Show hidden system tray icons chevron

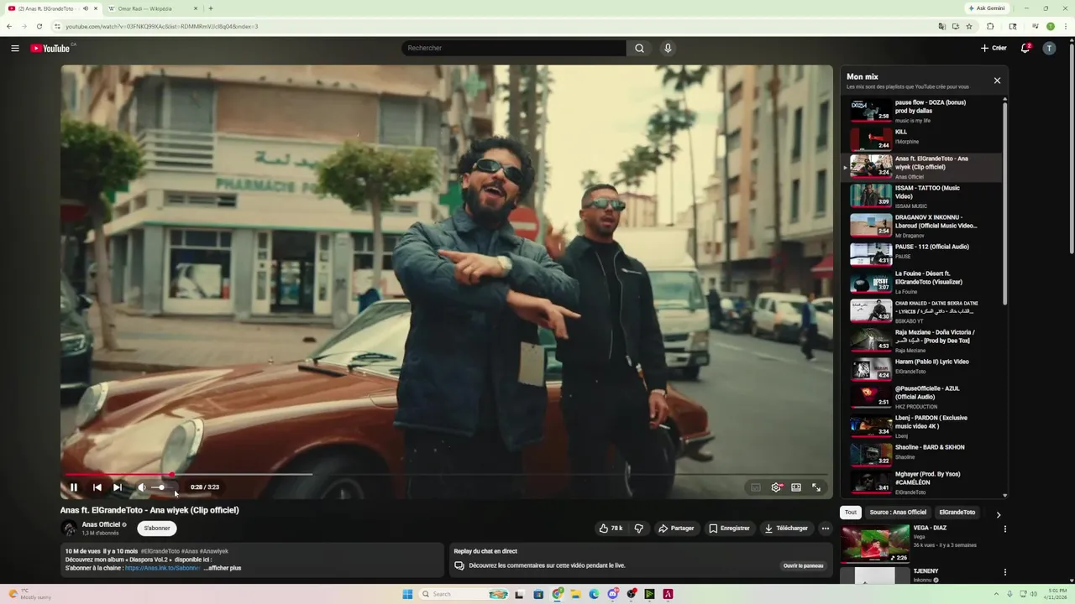coord(999,594)
